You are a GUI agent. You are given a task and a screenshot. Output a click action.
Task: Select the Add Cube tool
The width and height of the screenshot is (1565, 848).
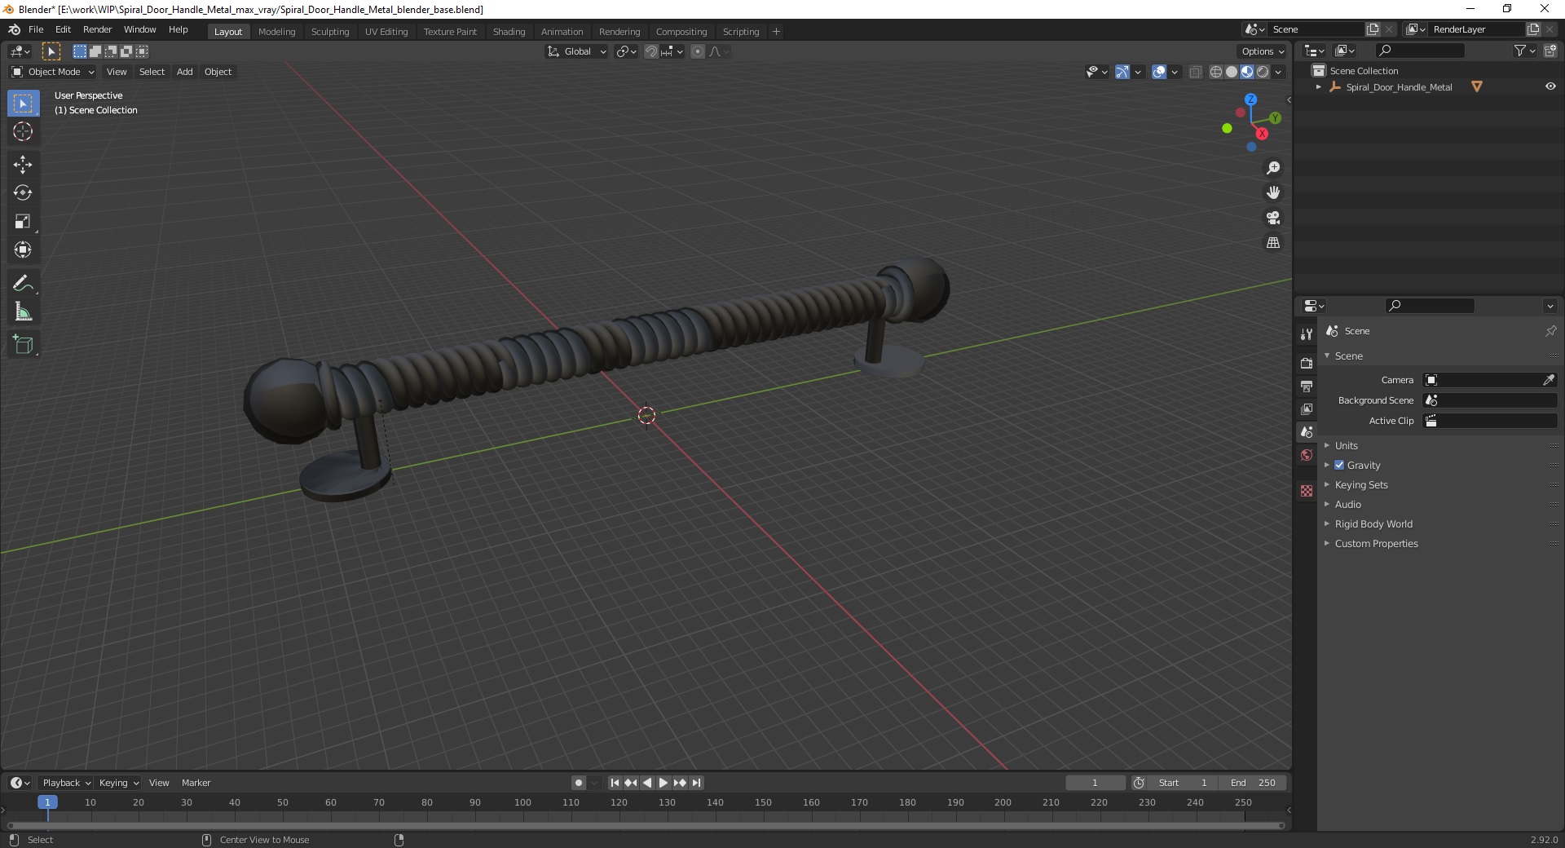pos(23,345)
